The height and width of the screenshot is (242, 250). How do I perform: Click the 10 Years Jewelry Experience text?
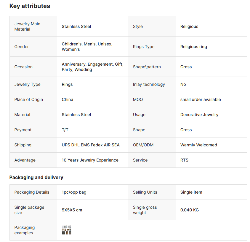coord(90,160)
